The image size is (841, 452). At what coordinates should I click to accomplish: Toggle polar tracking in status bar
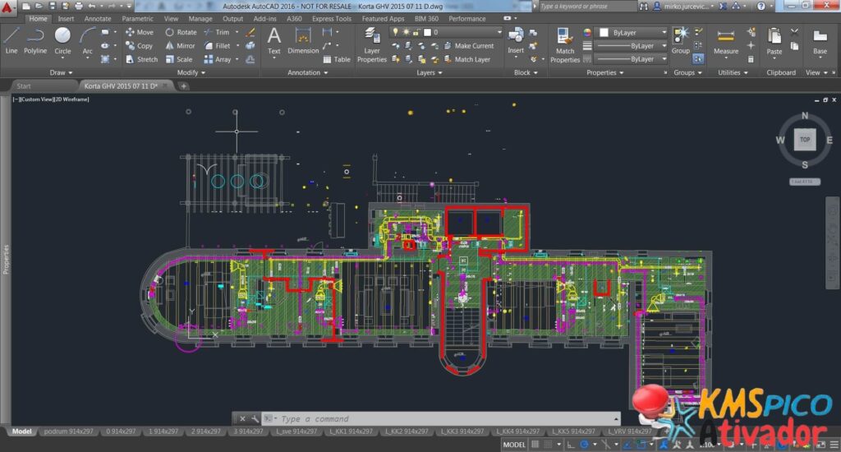coord(584,445)
